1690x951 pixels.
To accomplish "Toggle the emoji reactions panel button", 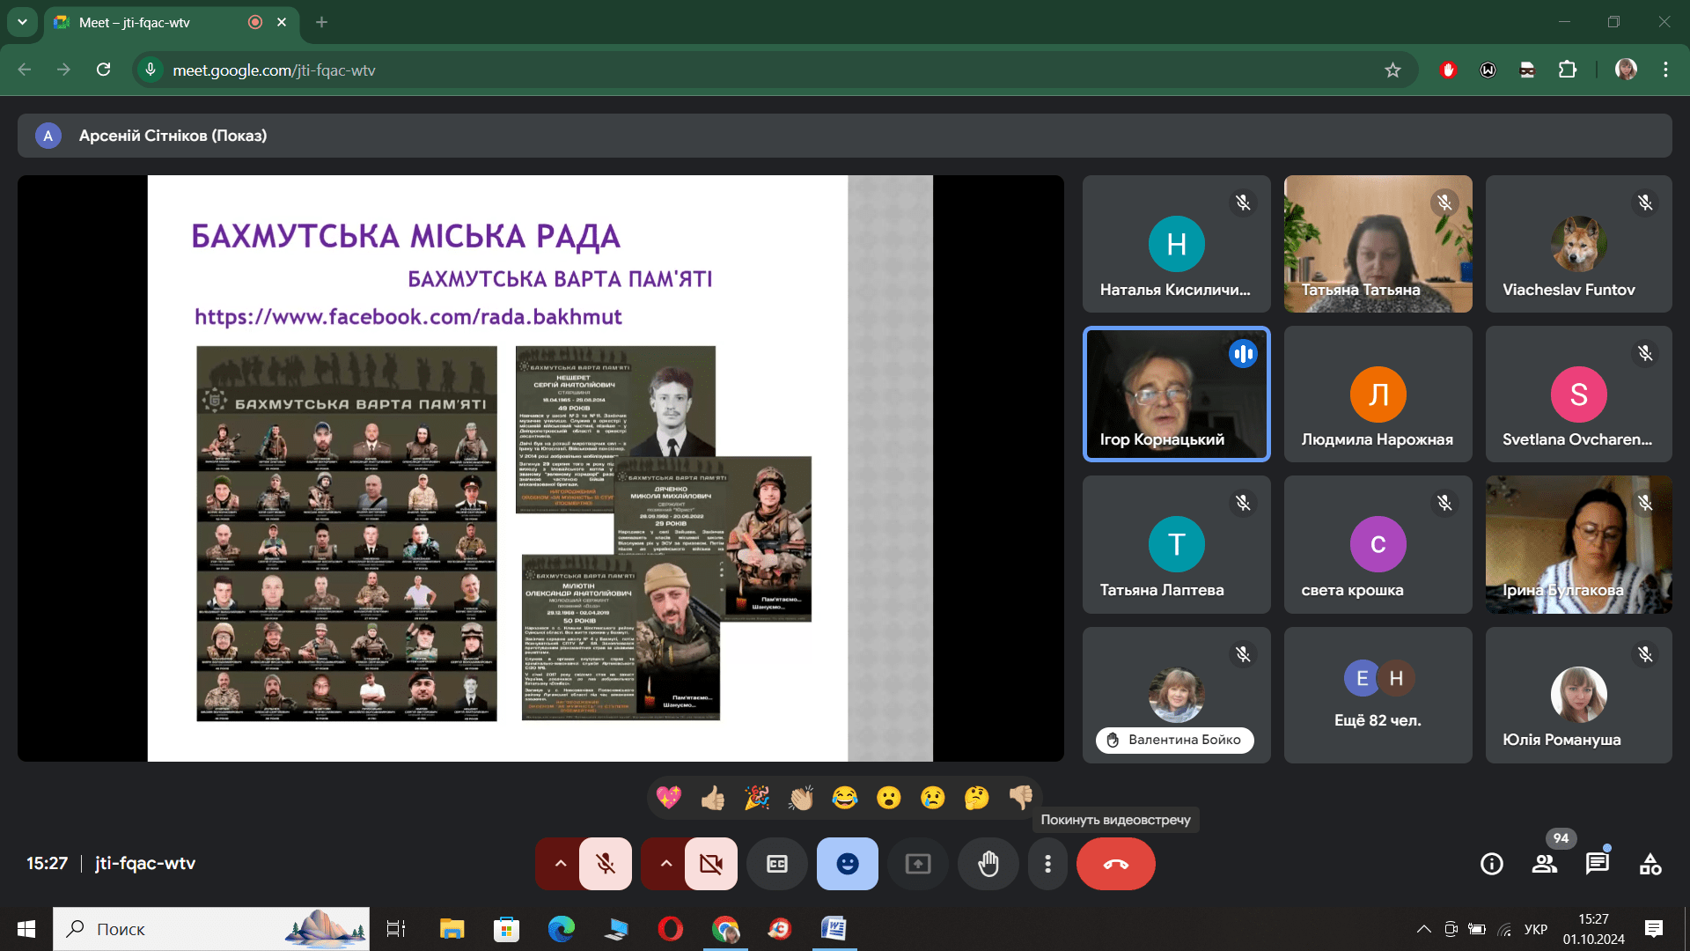I will (848, 864).
